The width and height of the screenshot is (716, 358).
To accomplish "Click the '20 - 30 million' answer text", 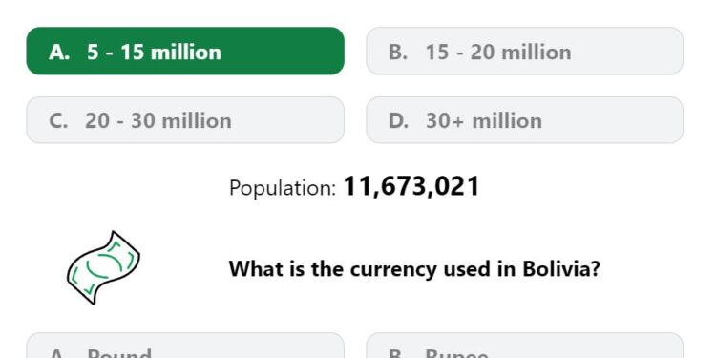I will point(158,121).
